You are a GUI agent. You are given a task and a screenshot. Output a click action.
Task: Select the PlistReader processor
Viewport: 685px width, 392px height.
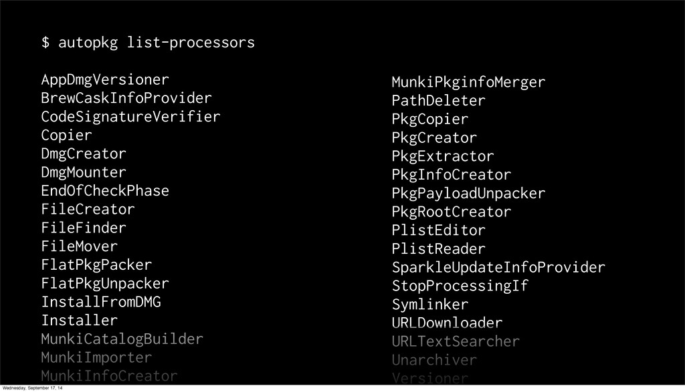tap(438, 249)
